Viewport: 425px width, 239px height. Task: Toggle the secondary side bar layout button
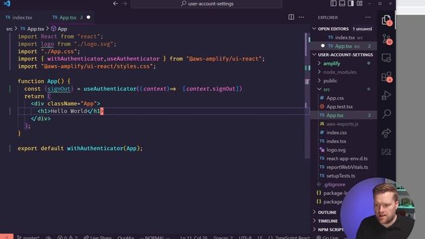351,3
